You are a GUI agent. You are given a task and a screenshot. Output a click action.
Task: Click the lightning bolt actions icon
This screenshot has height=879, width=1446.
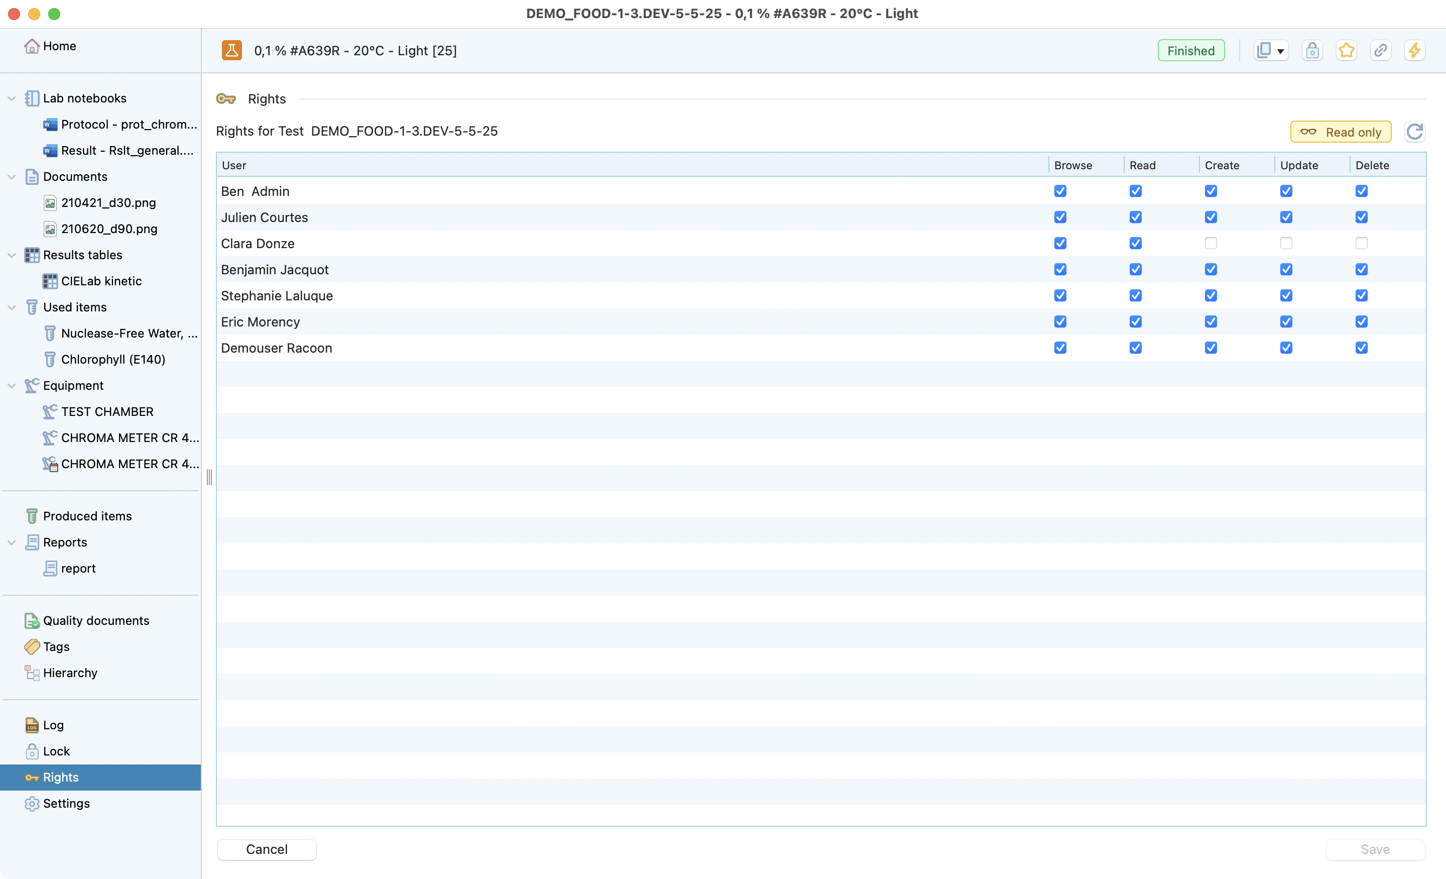point(1414,51)
